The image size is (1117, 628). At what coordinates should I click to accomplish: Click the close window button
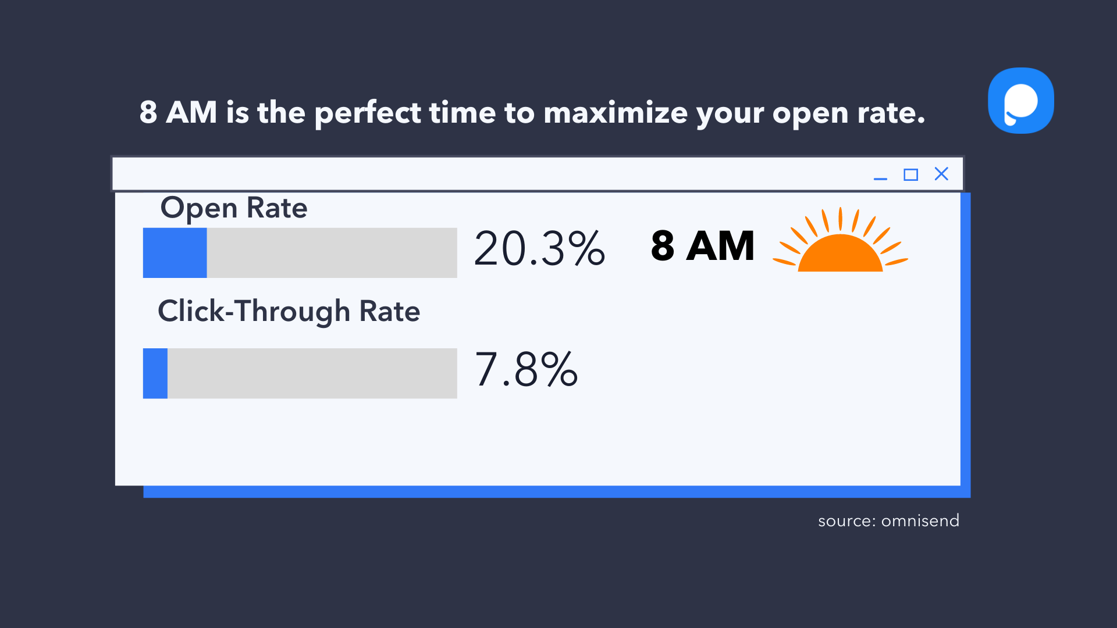coord(941,173)
